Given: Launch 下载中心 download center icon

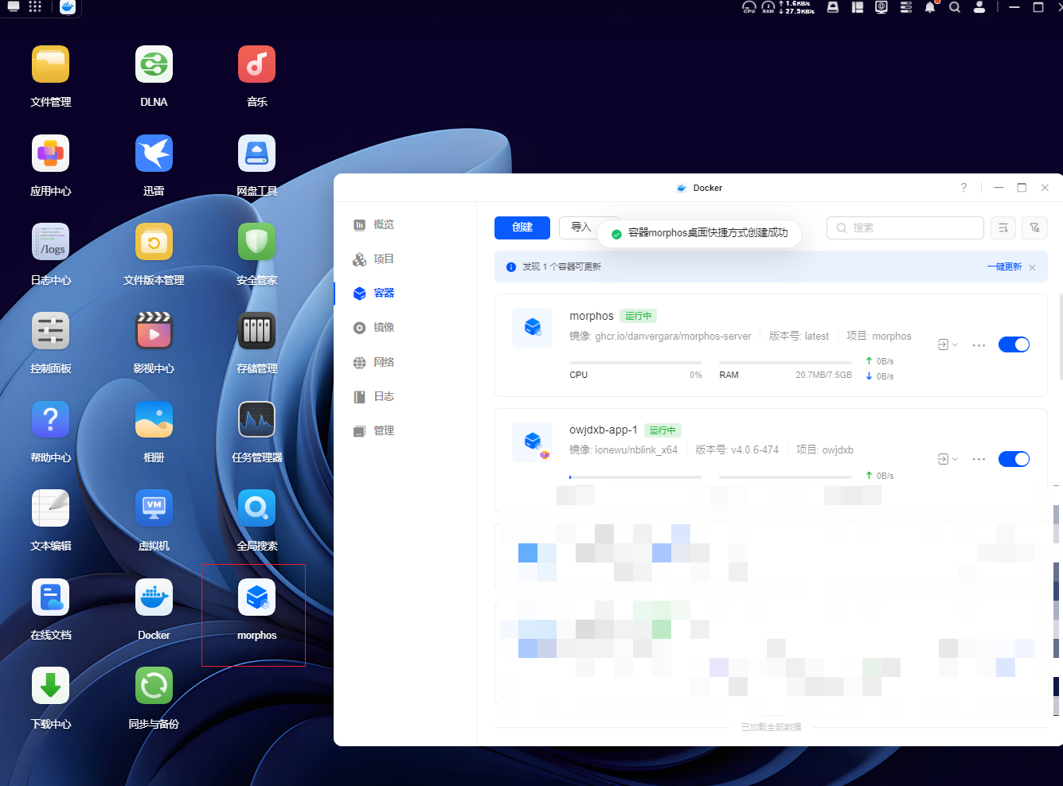Looking at the screenshot, I should 50,687.
